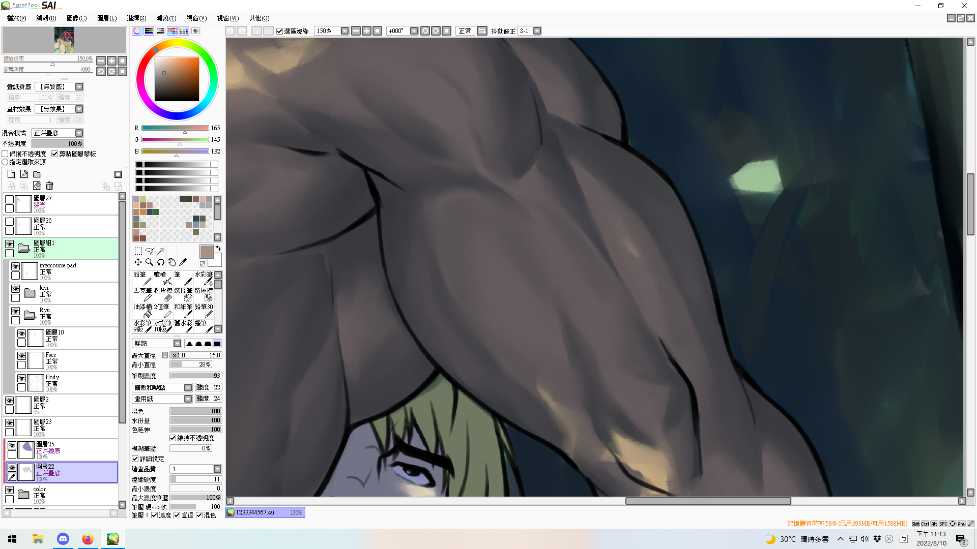Click the foreground brown color swatch
Screen dimensions: 977x549
(x=206, y=252)
